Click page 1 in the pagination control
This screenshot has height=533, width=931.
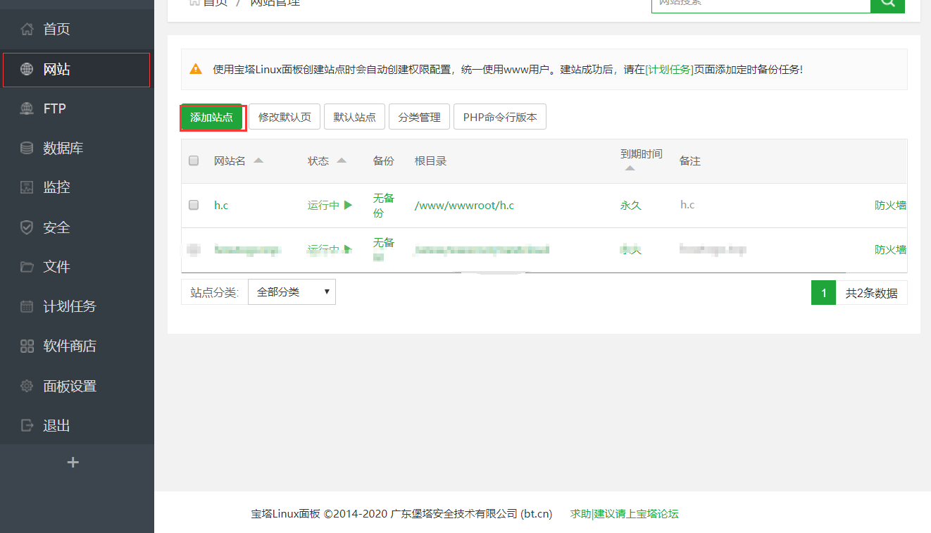[823, 292]
